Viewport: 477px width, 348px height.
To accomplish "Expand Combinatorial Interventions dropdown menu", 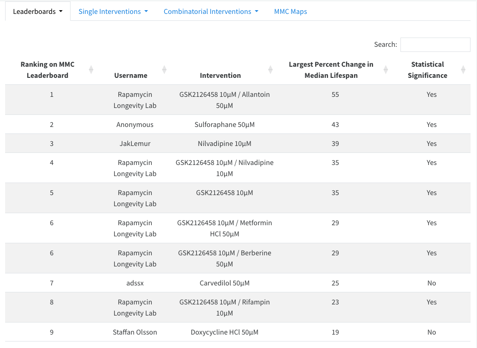I will pos(211,12).
